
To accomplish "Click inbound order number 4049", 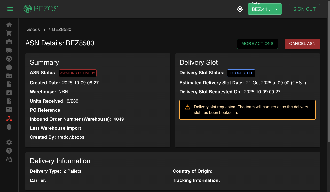I will tap(119, 119).
